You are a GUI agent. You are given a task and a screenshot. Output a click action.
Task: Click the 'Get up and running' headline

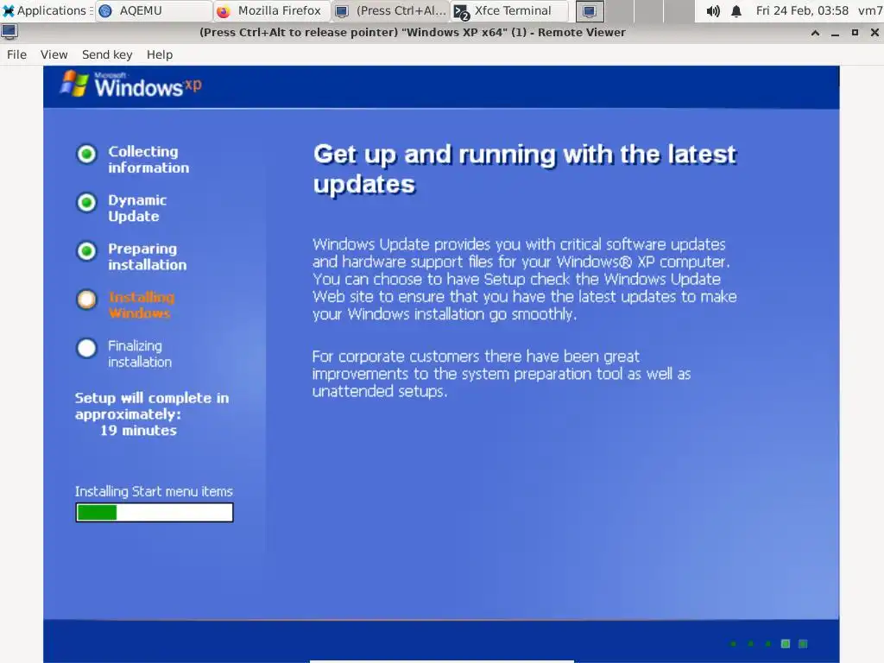(x=525, y=169)
